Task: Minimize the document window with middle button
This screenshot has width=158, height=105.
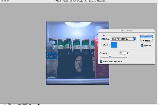Action: pos(5,1)
